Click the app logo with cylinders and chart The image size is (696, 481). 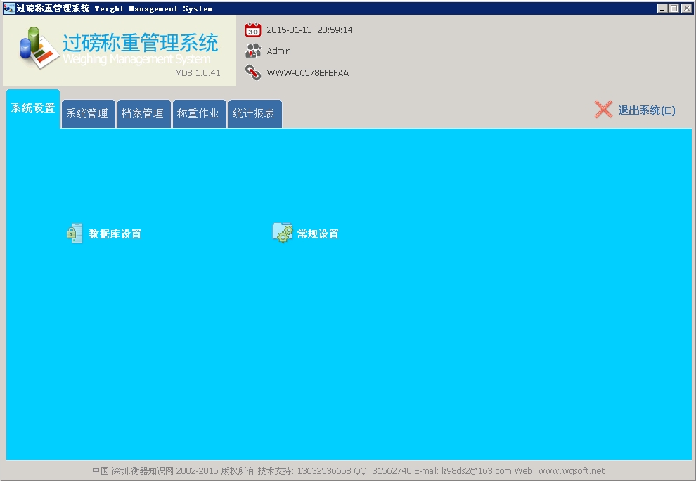tap(39, 48)
